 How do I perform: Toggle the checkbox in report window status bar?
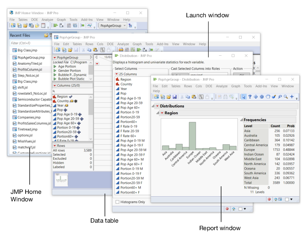tap(287, 200)
